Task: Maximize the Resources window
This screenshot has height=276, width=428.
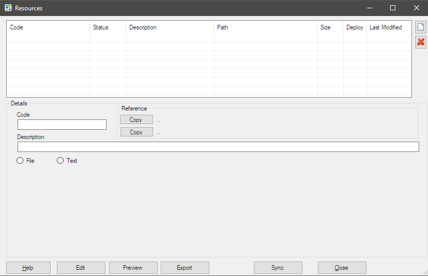Action: click(393, 8)
